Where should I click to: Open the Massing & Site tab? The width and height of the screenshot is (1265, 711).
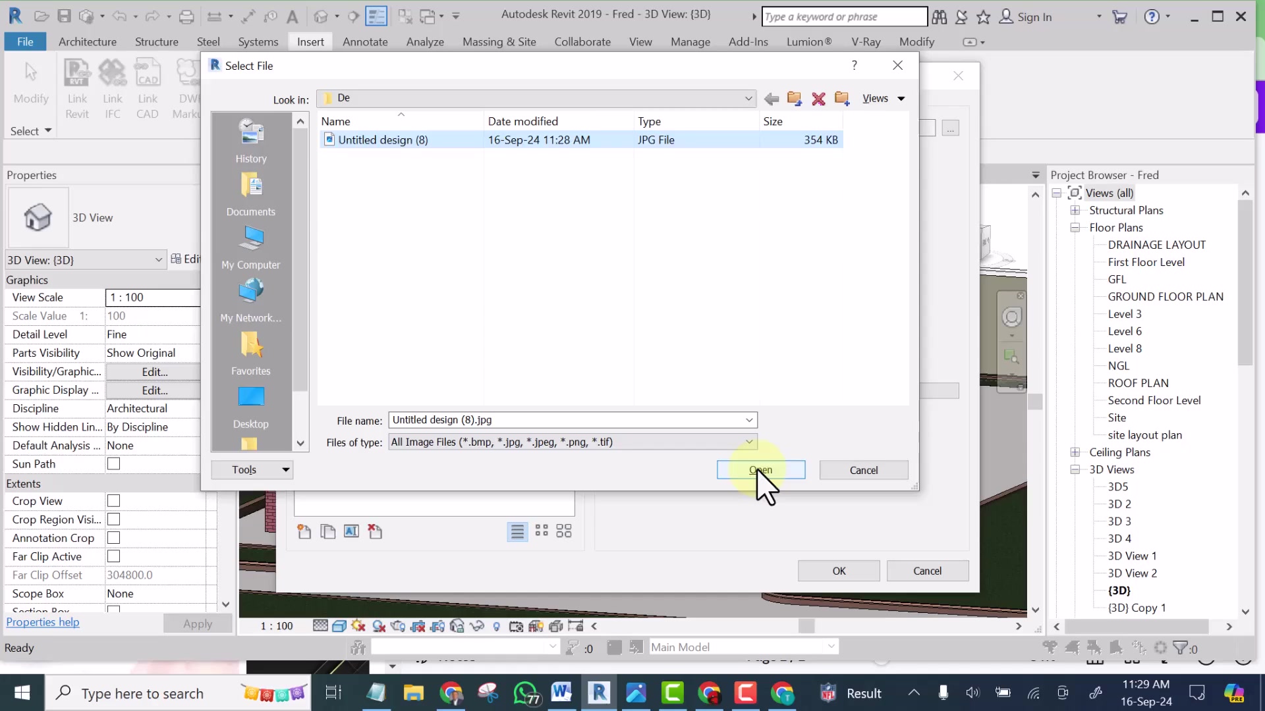[499, 41]
